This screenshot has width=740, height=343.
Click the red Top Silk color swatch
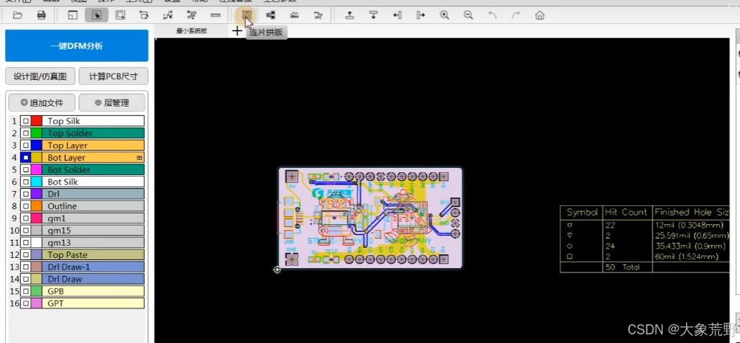(x=36, y=121)
